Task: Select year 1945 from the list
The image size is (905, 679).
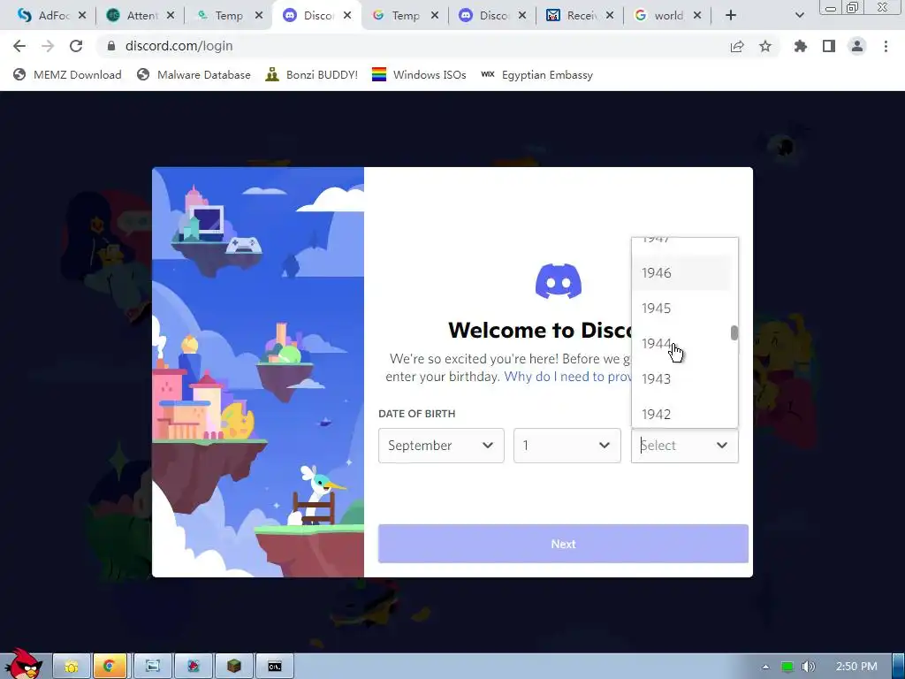Action: (x=683, y=308)
